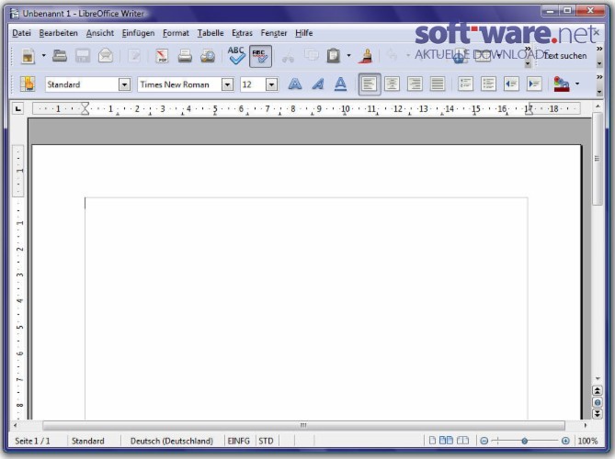Click Increase Indent icon
Image resolution: width=615 pixels, height=459 pixels.
pos(534,84)
